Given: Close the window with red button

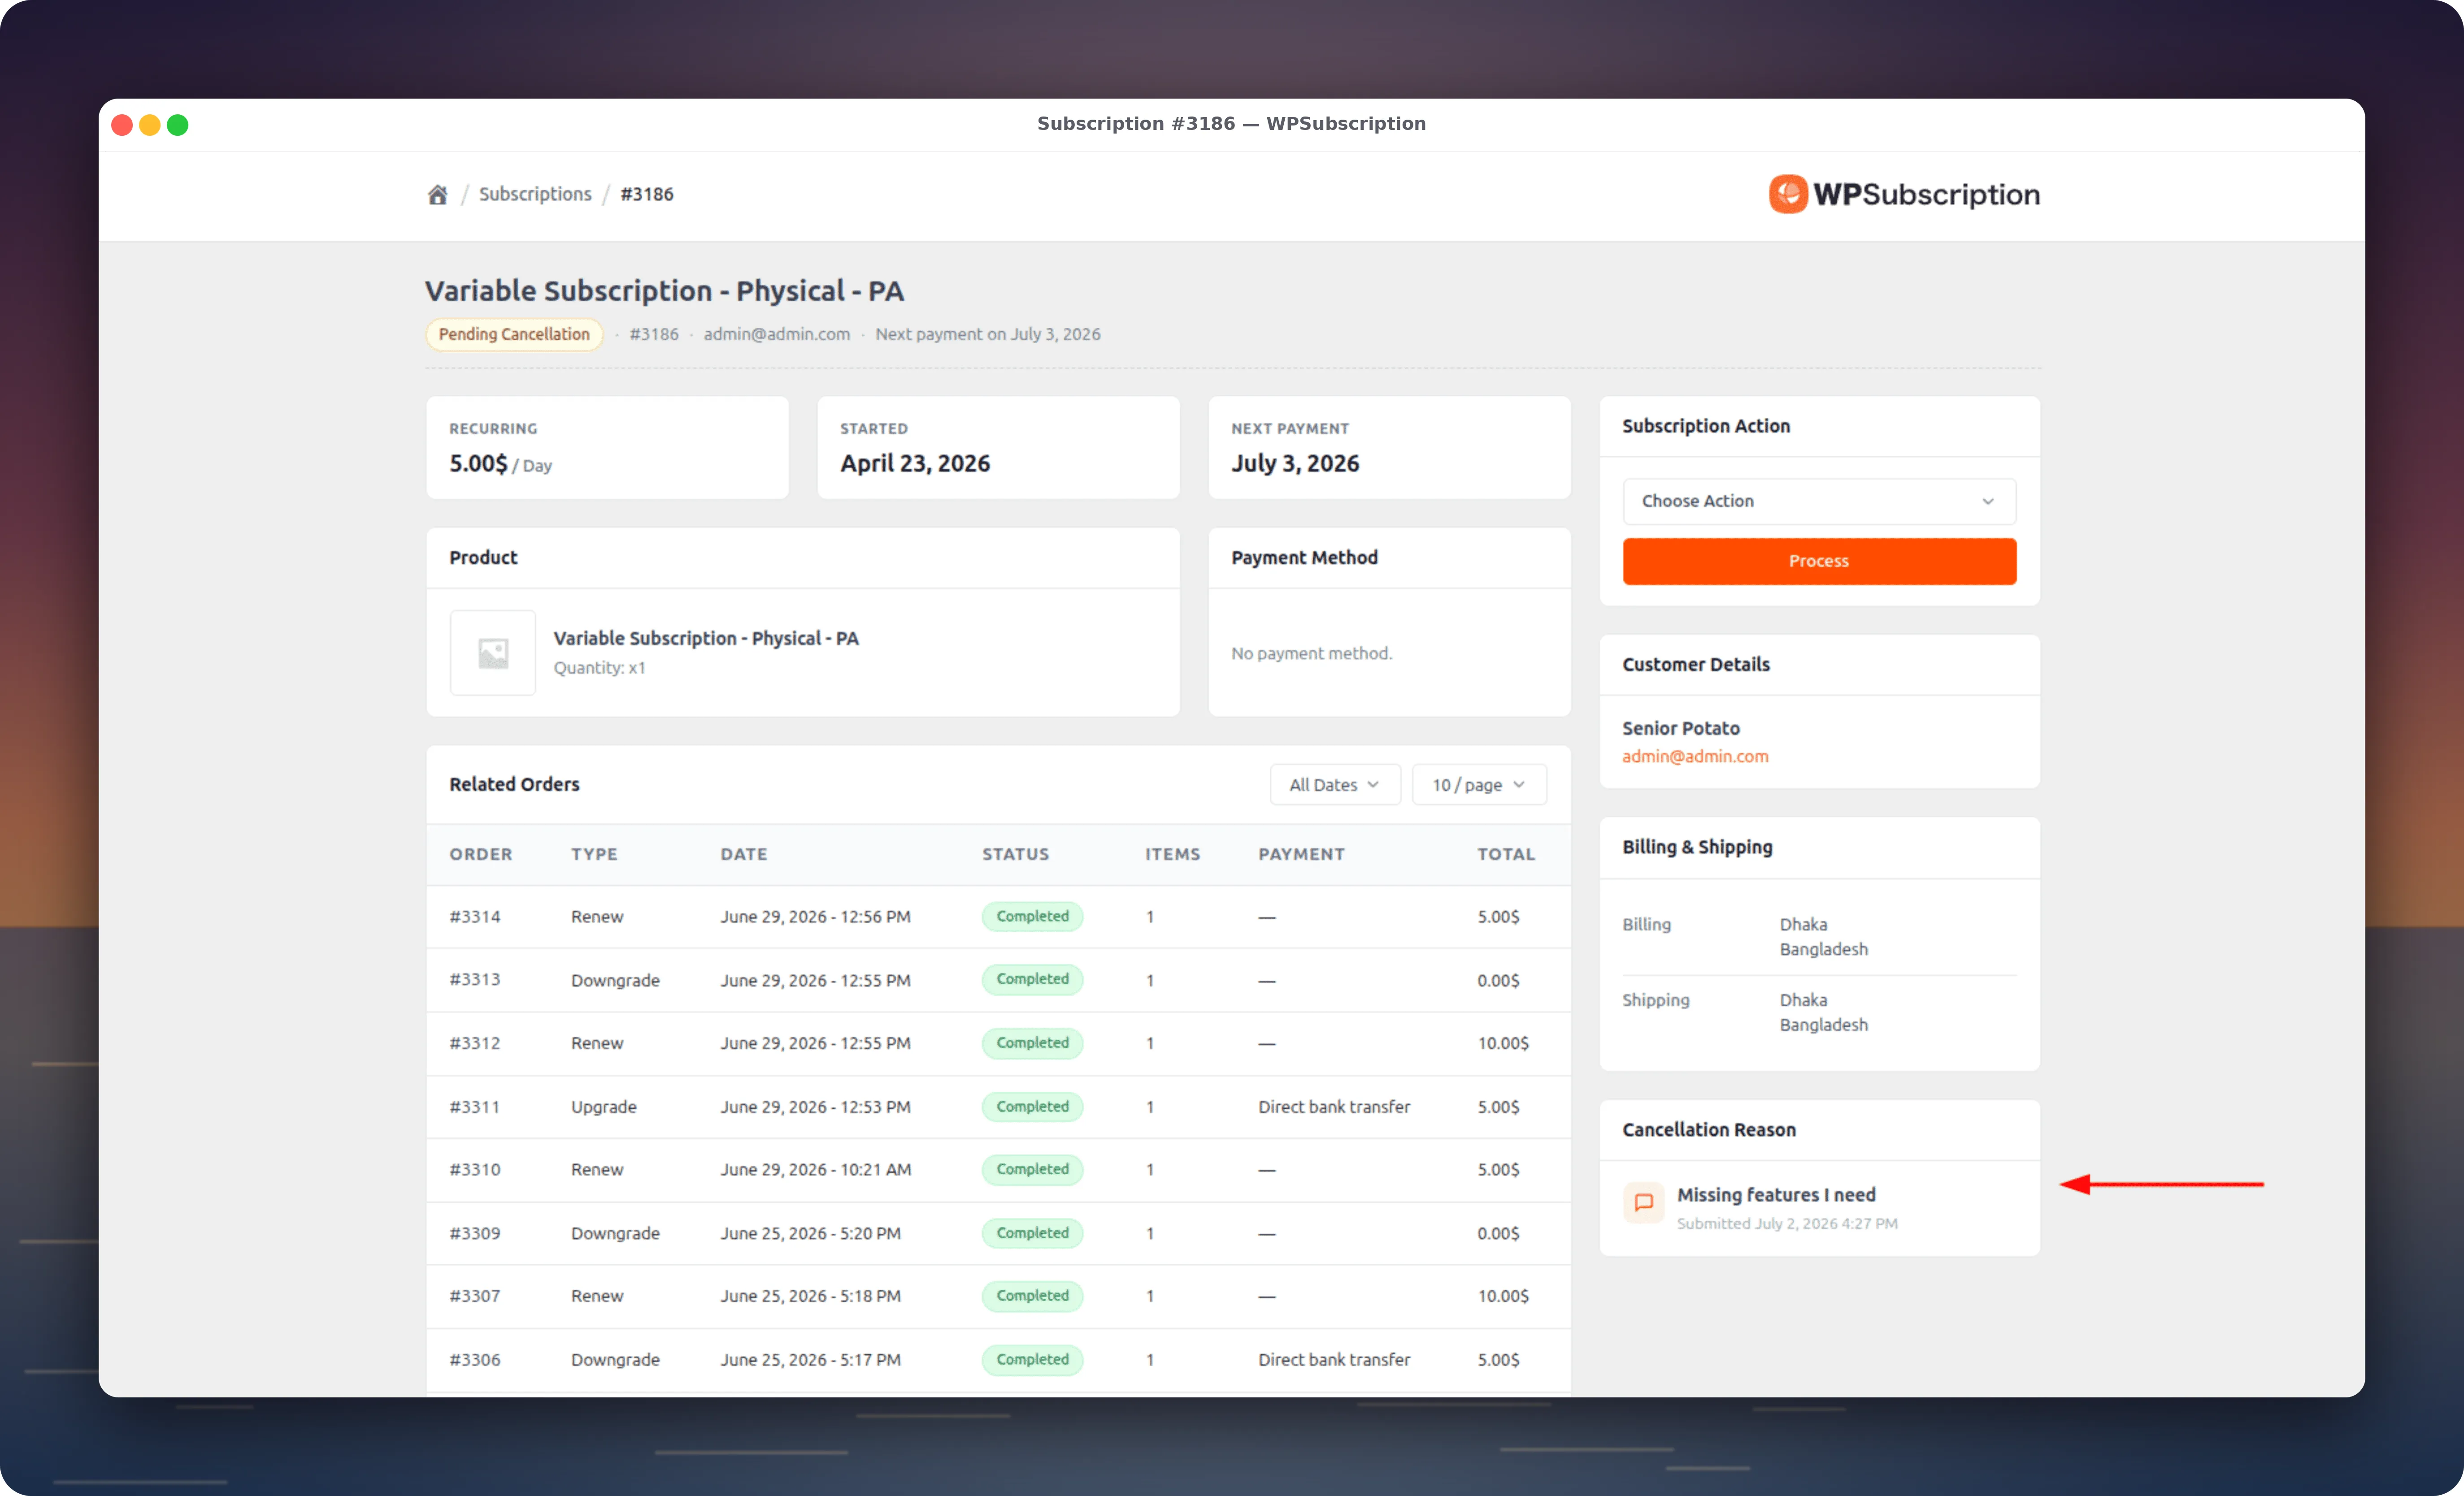Looking at the screenshot, I should pos(122,125).
